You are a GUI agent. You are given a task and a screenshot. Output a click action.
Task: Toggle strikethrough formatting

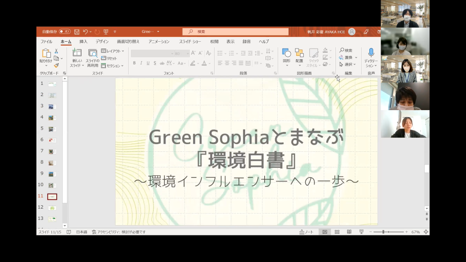point(162,63)
